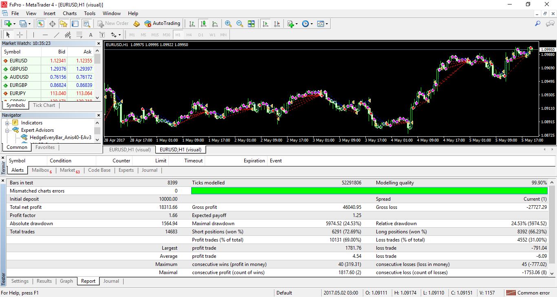Toggle the Market Watch window button
557x297 pixels.
(x=40, y=24)
